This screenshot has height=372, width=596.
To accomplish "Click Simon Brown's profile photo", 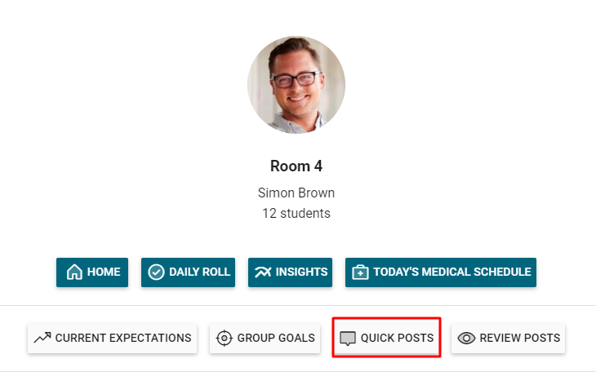I will pyautogui.click(x=296, y=85).
